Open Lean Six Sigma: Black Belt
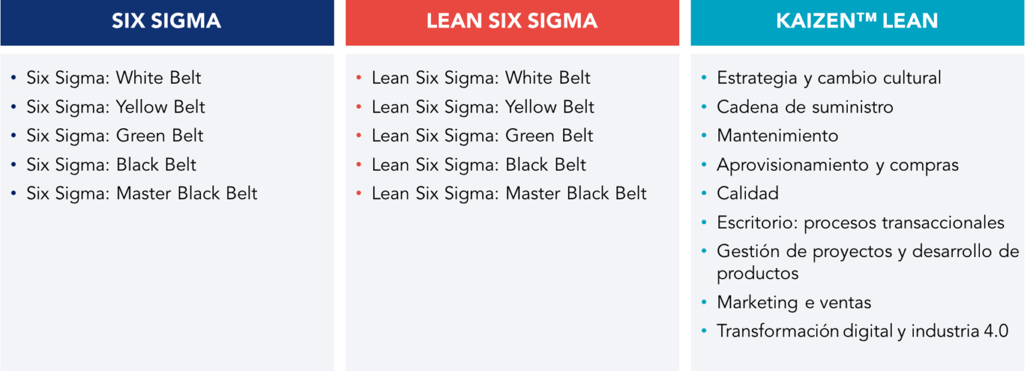This screenshot has width=1036, height=371. click(x=479, y=165)
